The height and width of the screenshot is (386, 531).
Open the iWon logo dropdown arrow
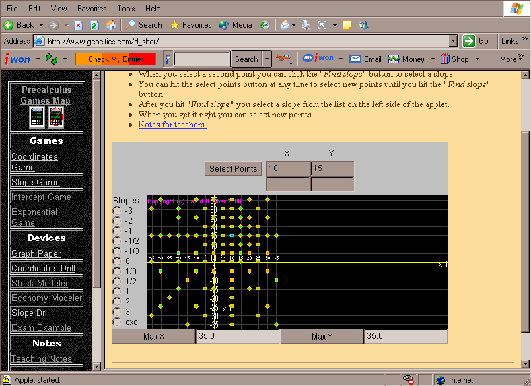(x=38, y=59)
